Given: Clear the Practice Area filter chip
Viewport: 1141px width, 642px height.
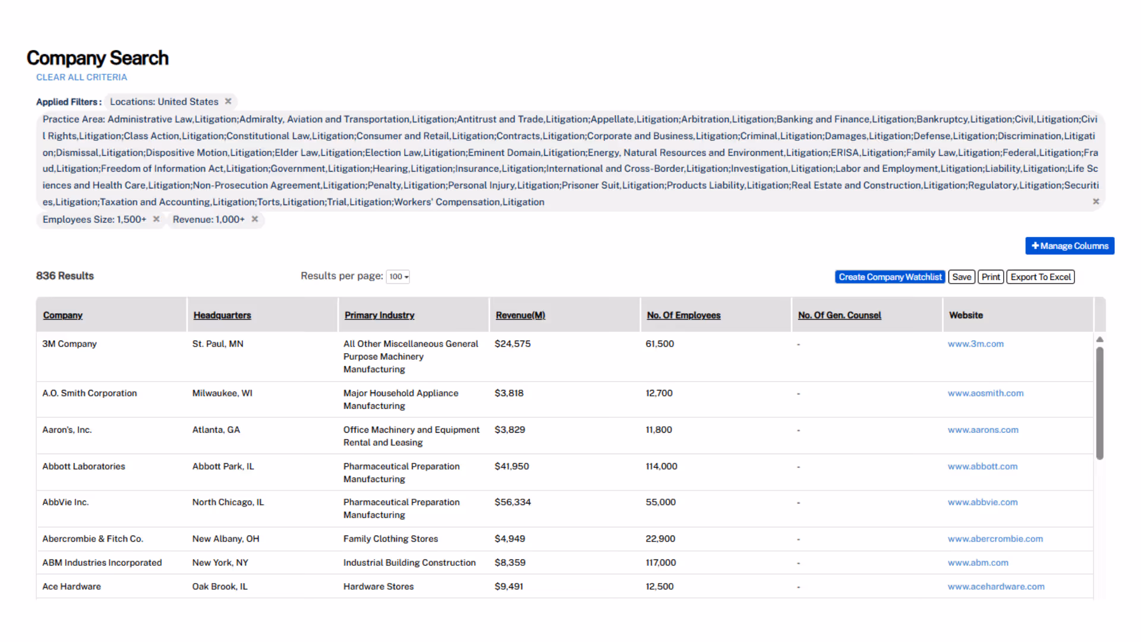Looking at the screenshot, I should 1095,201.
